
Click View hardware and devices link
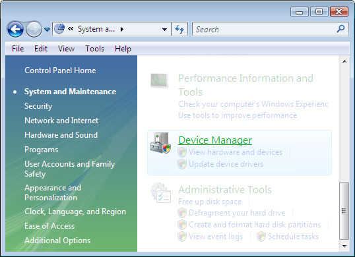pos(236,152)
